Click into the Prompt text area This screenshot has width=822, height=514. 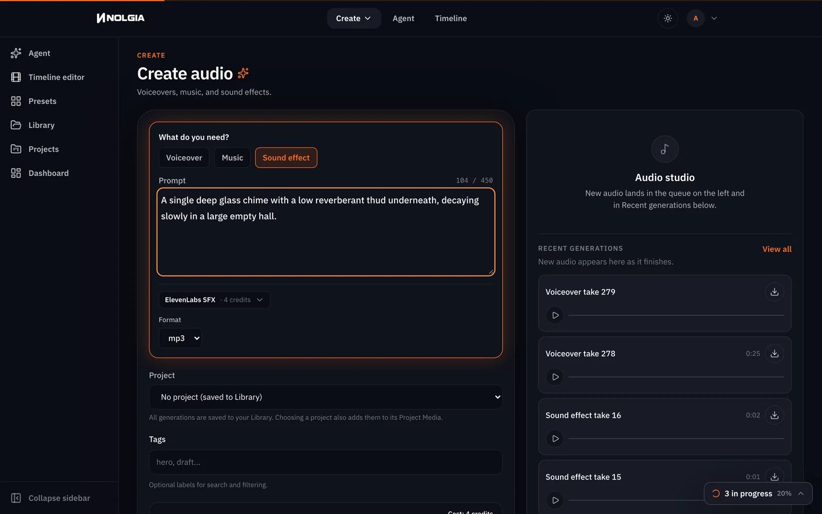[x=326, y=232]
